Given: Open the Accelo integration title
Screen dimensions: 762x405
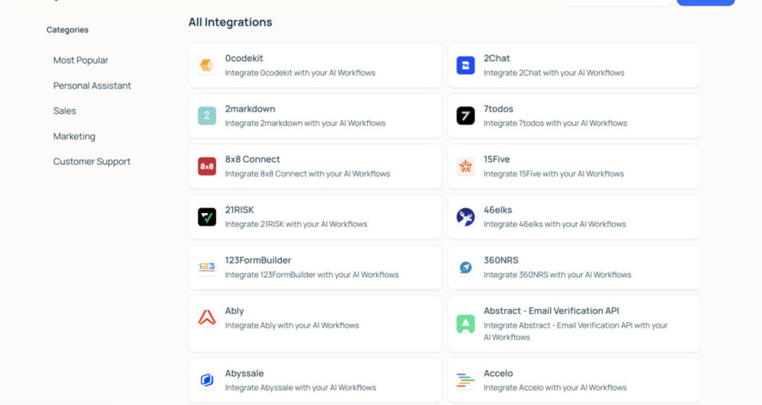Looking at the screenshot, I should 498,374.
